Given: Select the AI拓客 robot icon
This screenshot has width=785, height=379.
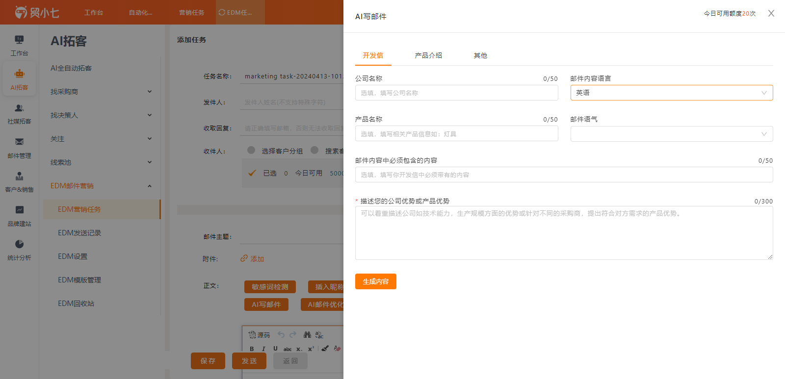Looking at the screenshot, I should (19, 74).
